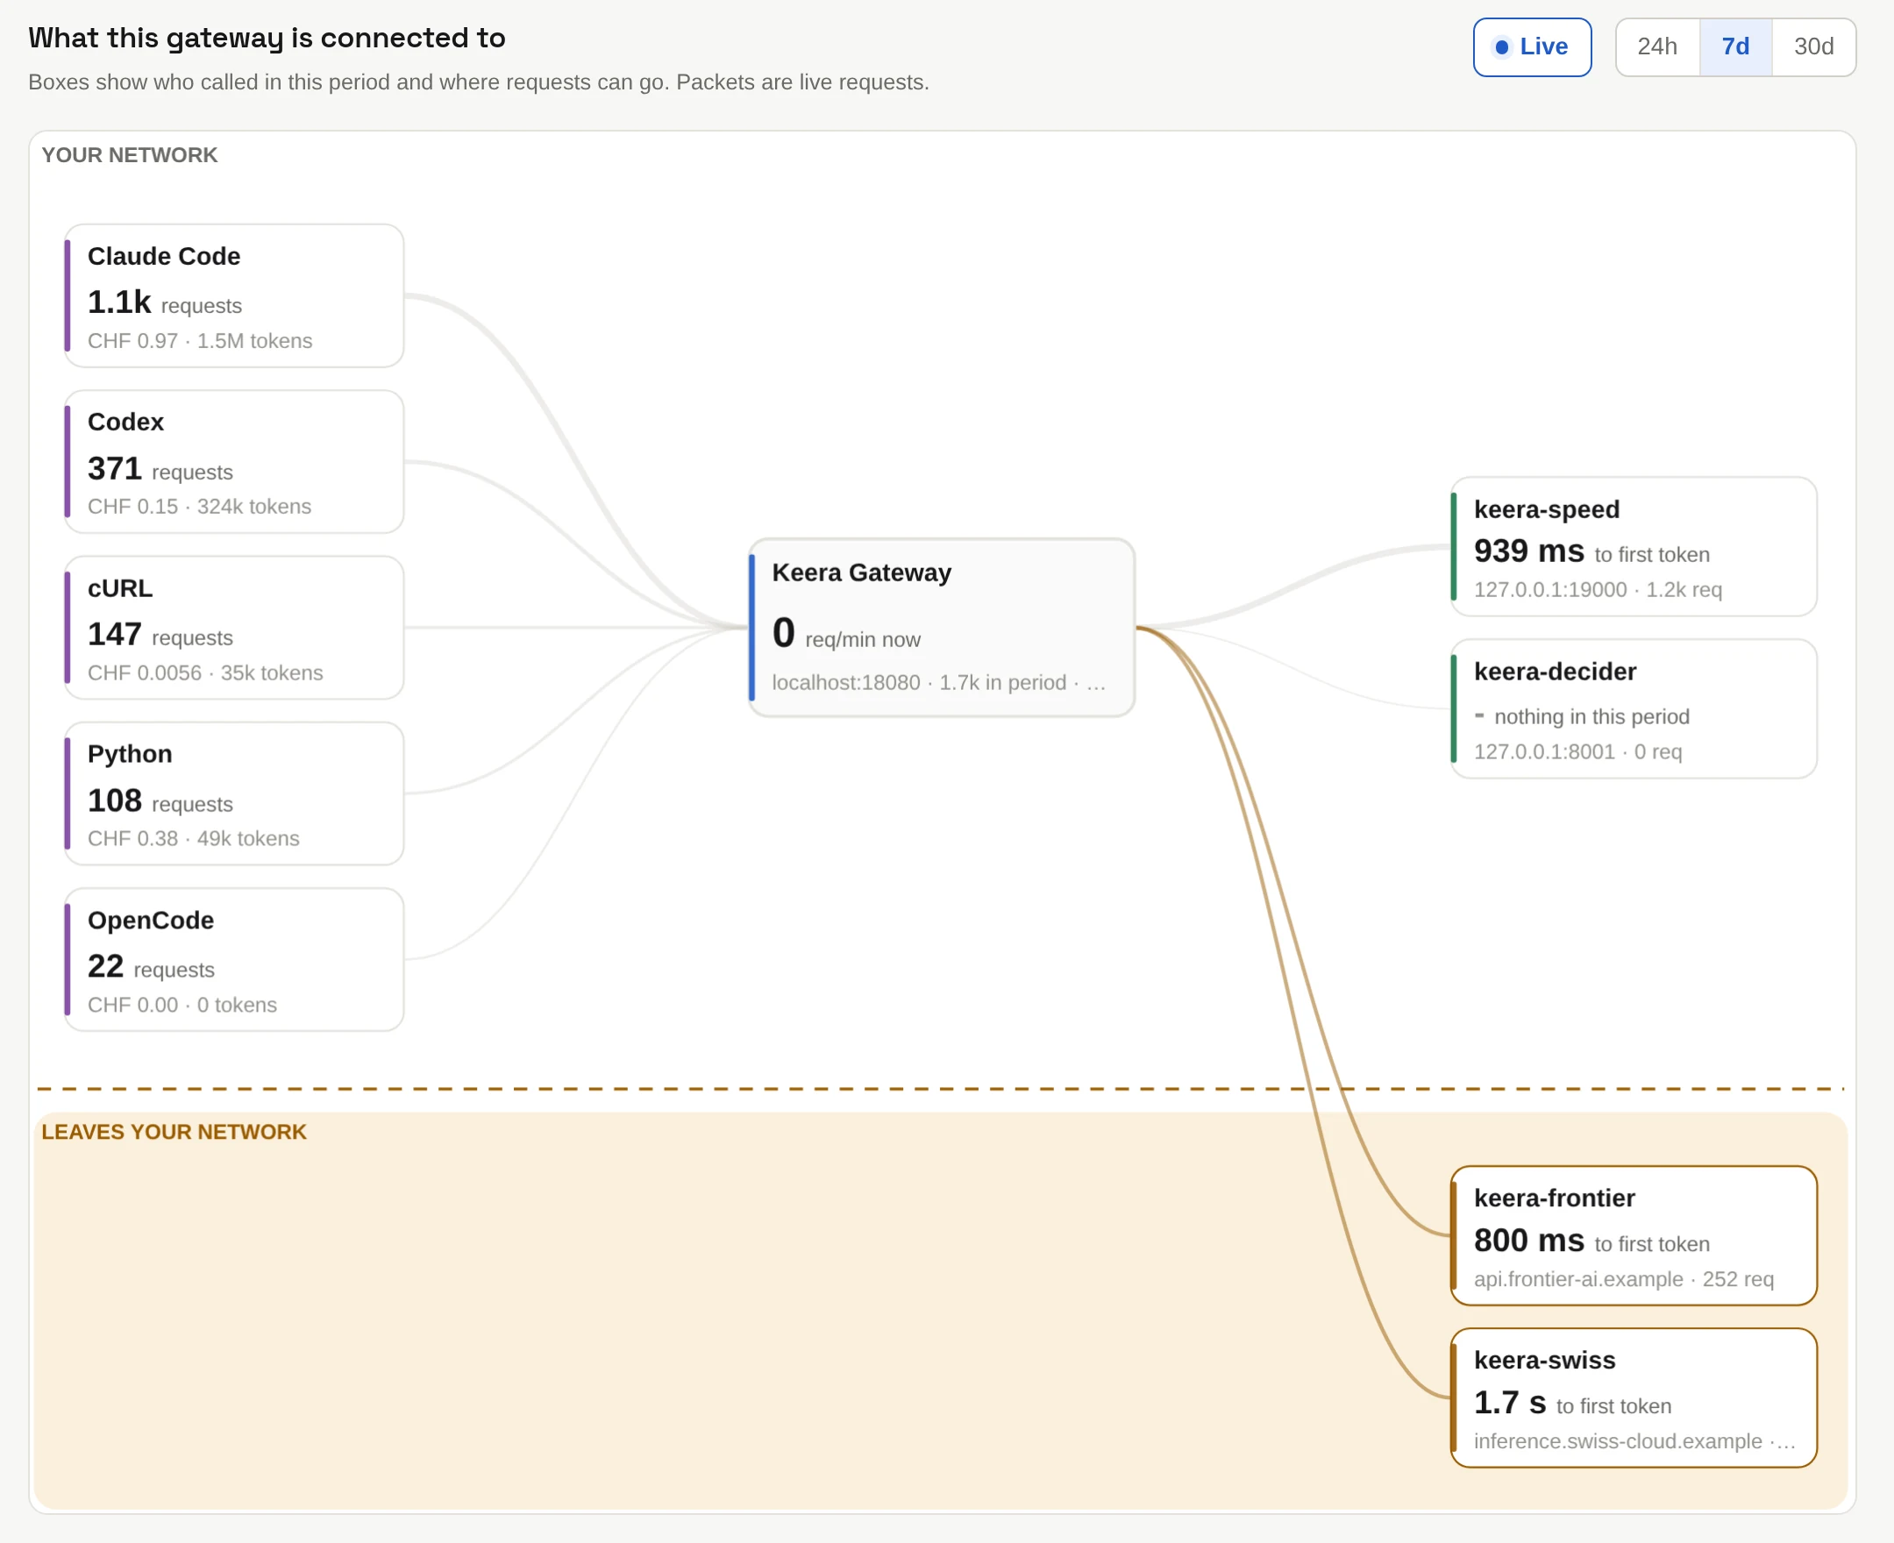Select the 30d time range
This screenshot has height=1543, width=1894.
click(x=1813, y=47)
